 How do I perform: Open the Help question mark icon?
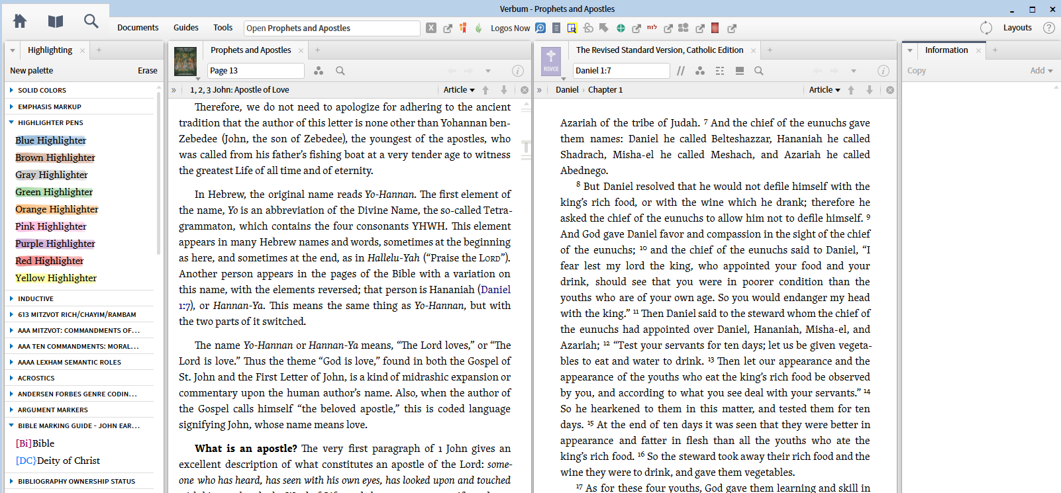1049,28
